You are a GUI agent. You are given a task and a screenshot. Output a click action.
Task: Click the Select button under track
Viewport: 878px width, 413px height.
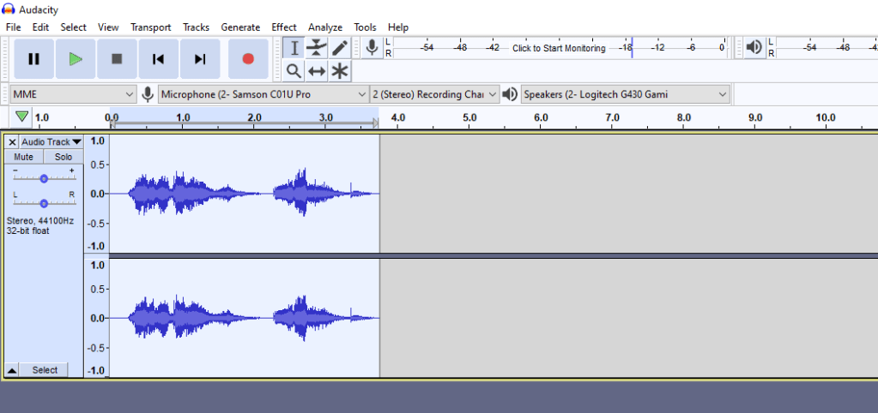[x=45, y=370]
